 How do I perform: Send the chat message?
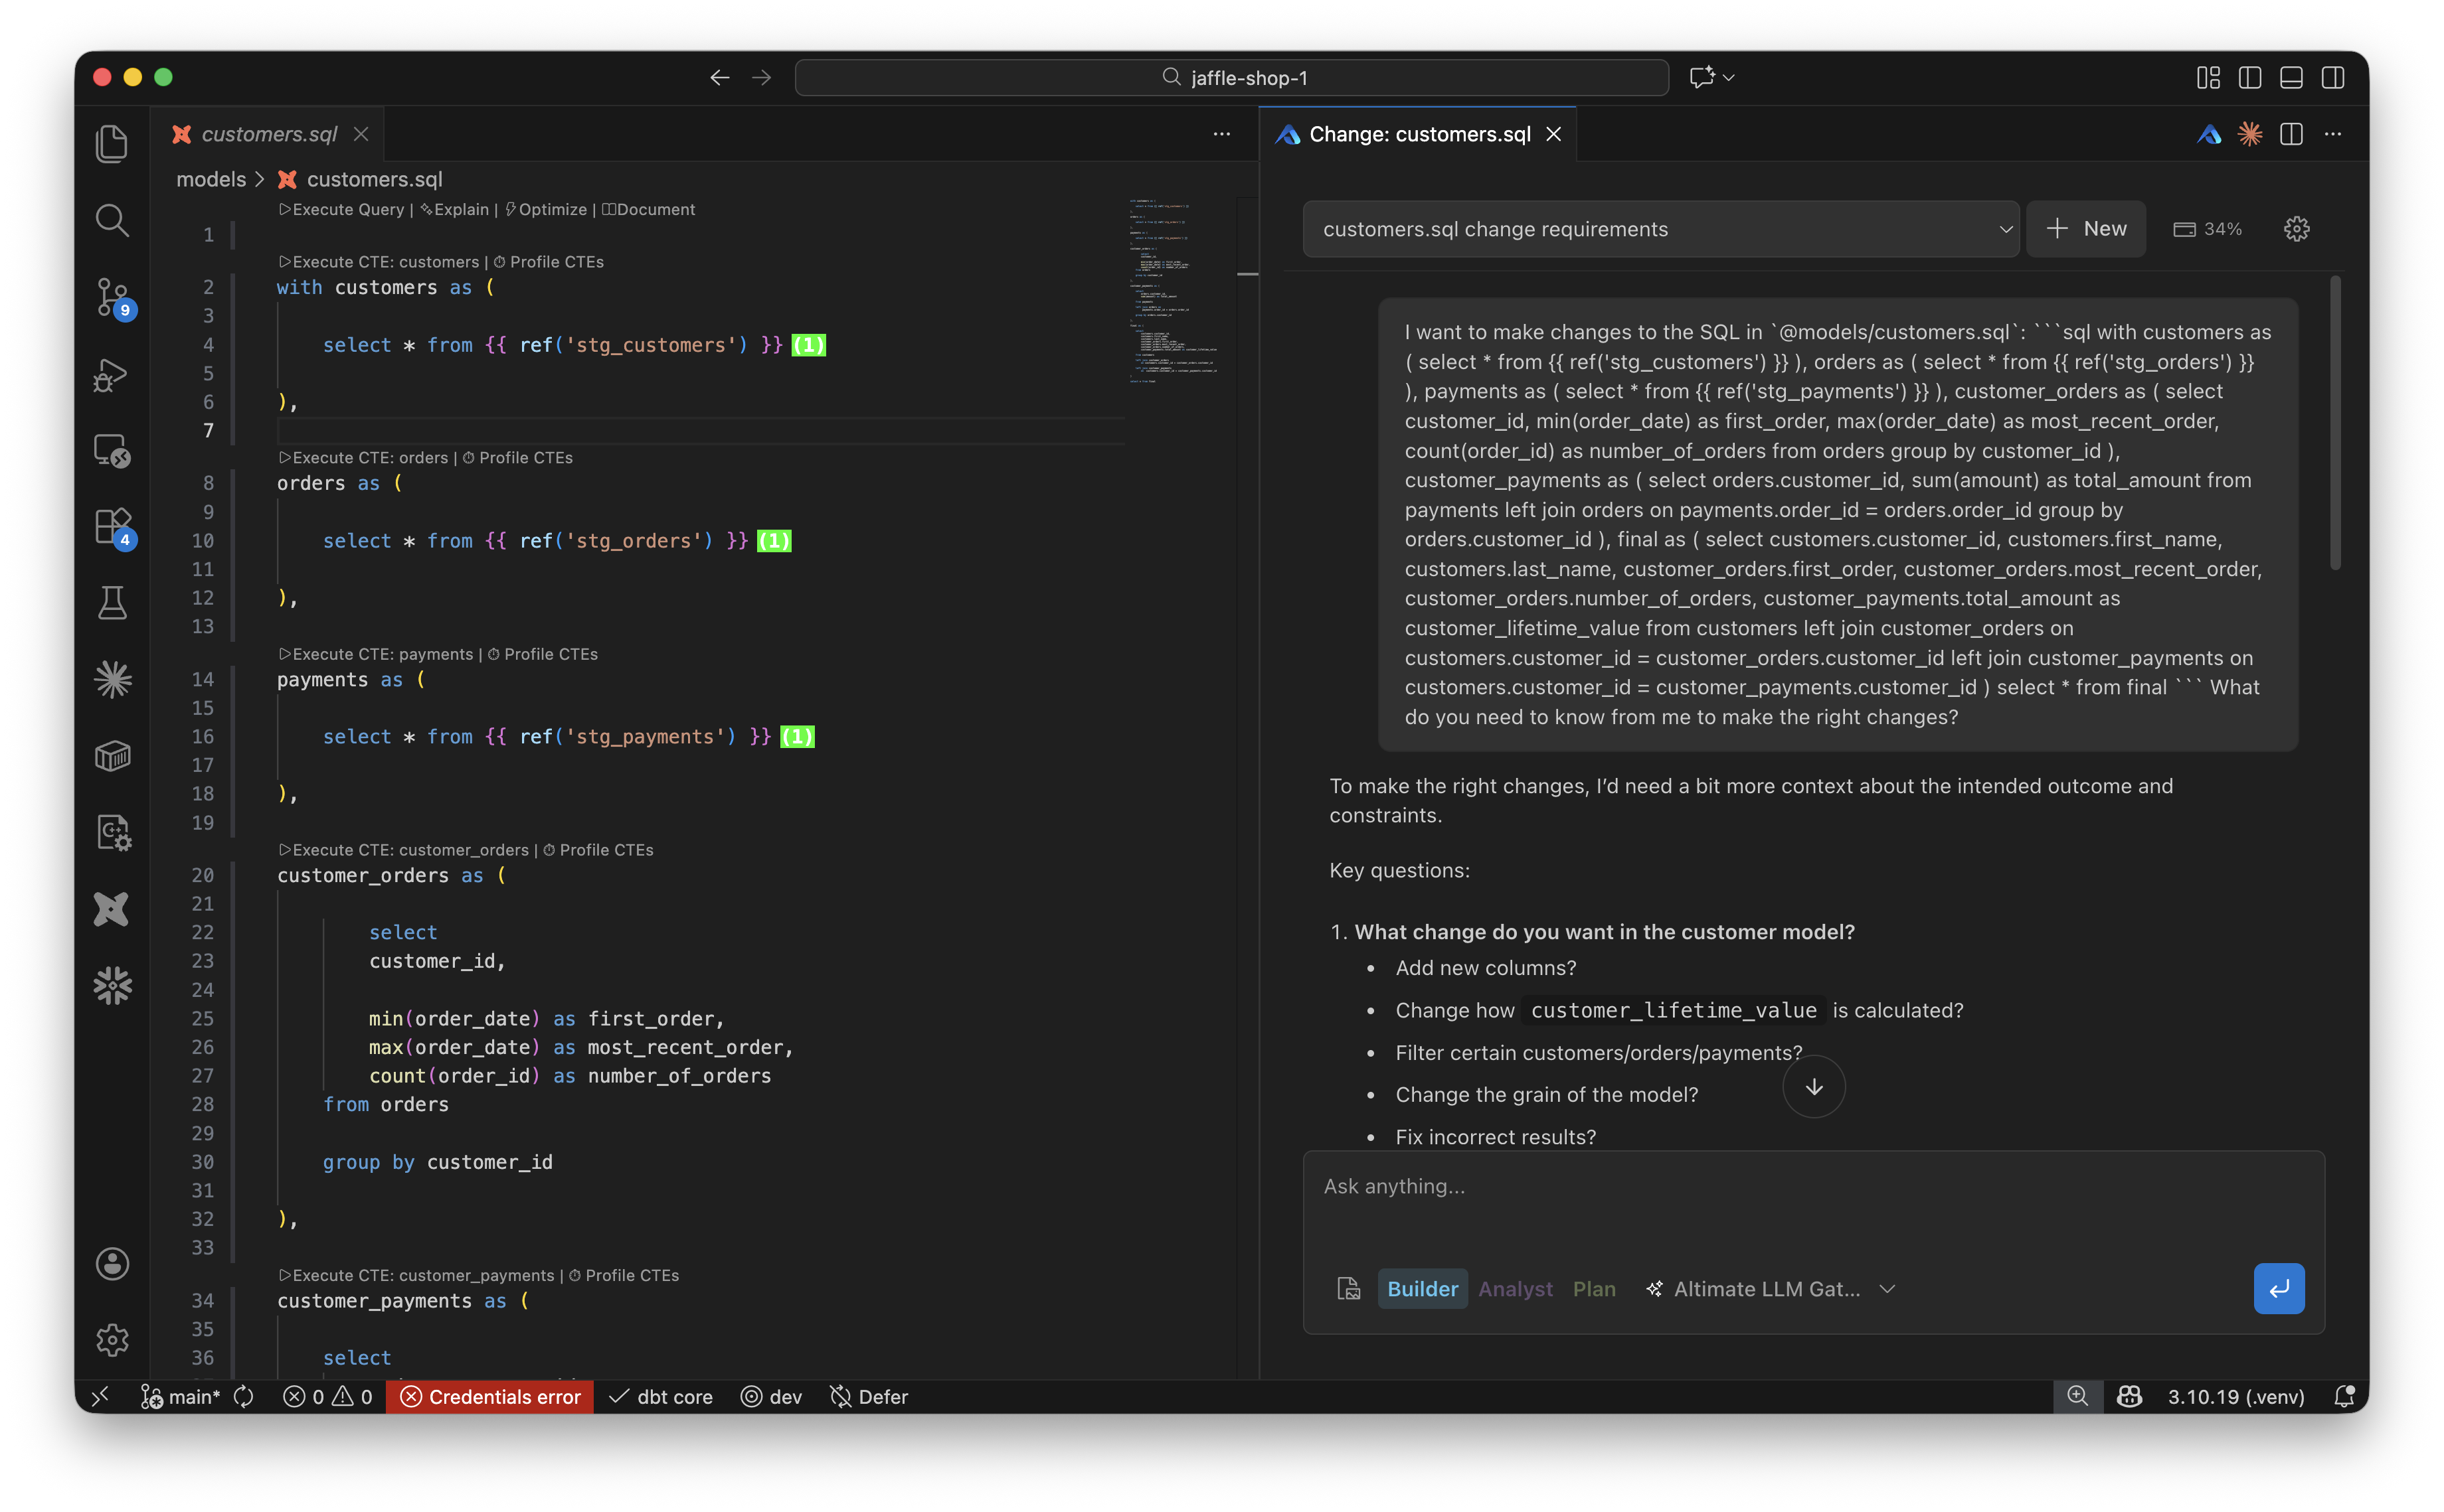click(2279, 1289)
